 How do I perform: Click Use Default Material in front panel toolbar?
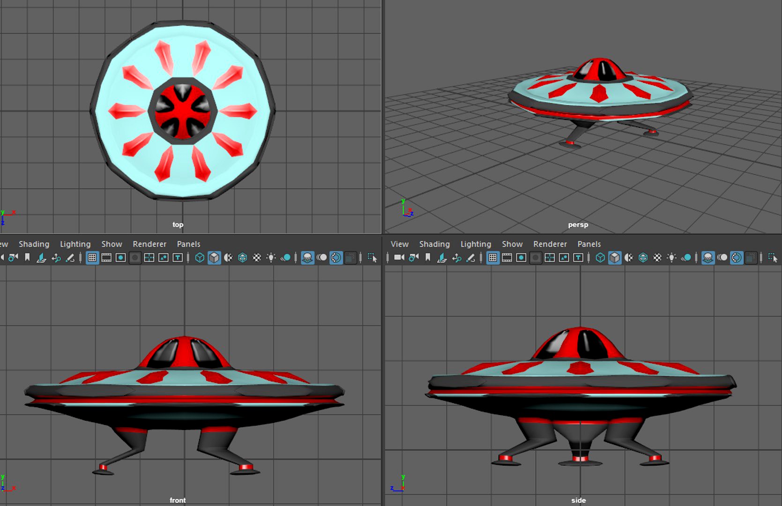tap(228, 257)
